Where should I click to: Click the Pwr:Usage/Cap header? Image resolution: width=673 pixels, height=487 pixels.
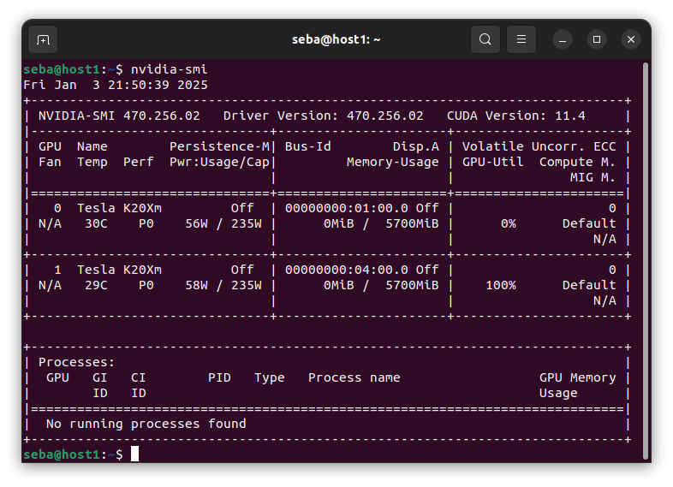[x=219, y=162]
